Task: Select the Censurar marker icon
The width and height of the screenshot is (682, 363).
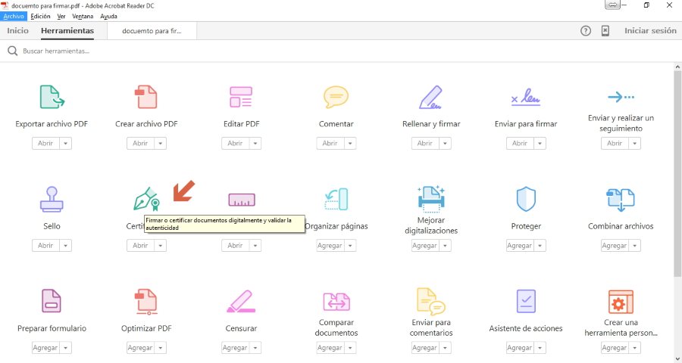Action: (x=241, y=301)
